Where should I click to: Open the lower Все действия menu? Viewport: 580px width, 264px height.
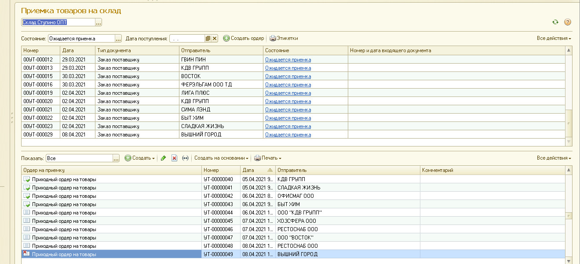point(554,158)
